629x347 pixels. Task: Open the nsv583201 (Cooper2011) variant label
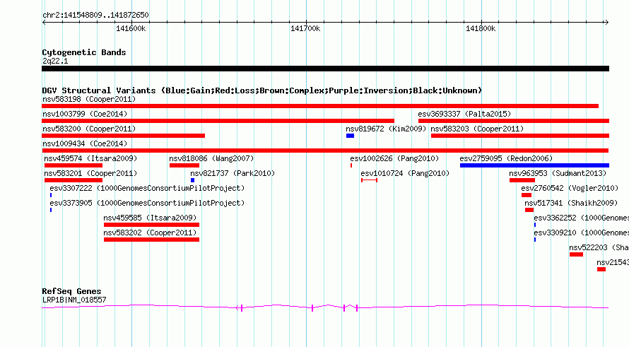tap(90, 173)
